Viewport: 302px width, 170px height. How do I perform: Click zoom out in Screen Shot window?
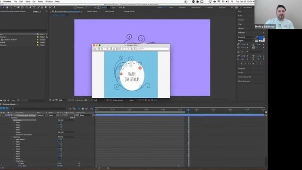coord(102,49)
